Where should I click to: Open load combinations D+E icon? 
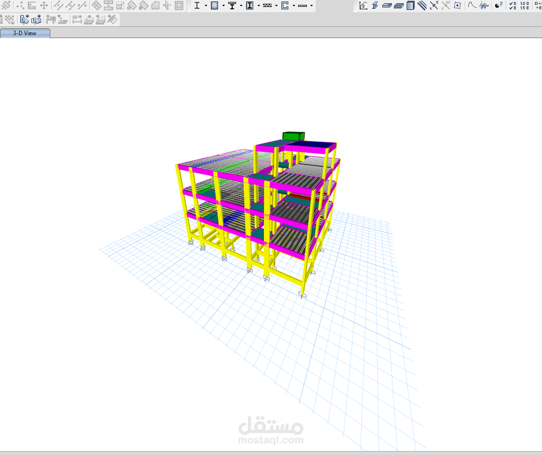click(538, 5)
